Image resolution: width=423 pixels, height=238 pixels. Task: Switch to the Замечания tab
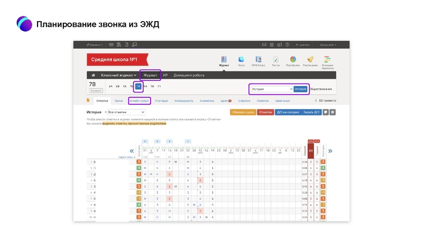pos(282,101)
